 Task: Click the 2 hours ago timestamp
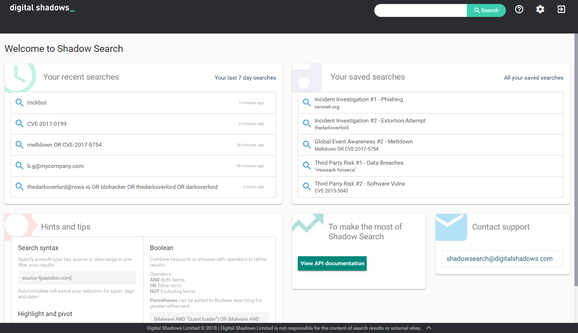pyautogui.click(x=253, y=187)
